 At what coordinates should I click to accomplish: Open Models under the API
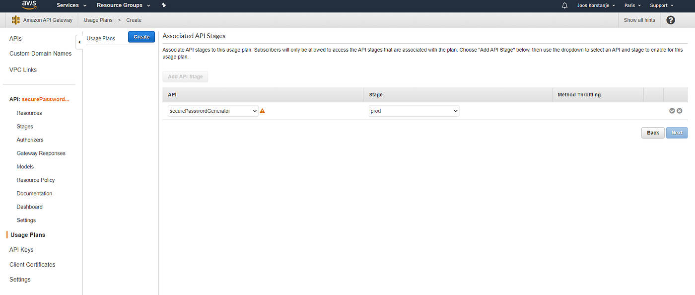tap(25, 167)
